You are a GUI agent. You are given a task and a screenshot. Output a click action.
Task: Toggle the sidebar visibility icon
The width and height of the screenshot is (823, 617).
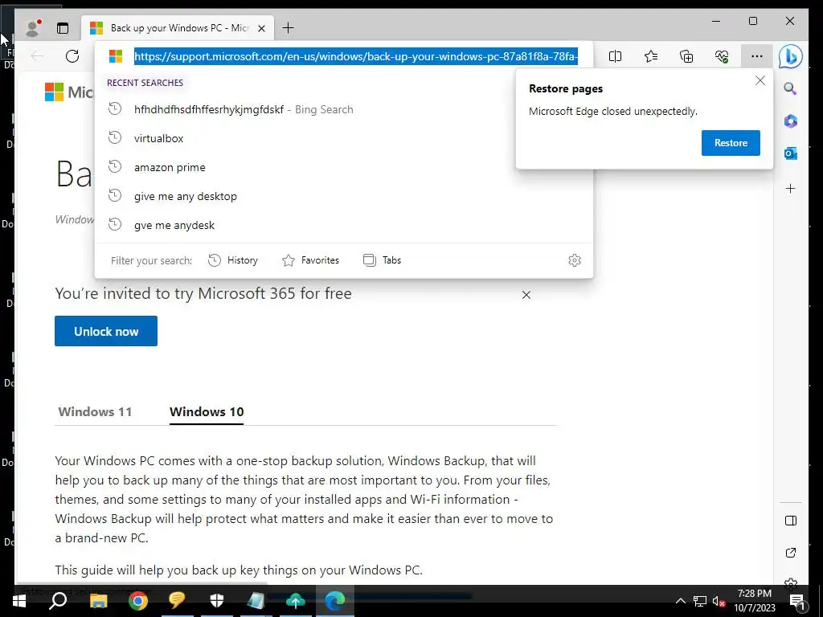(791, 521)
